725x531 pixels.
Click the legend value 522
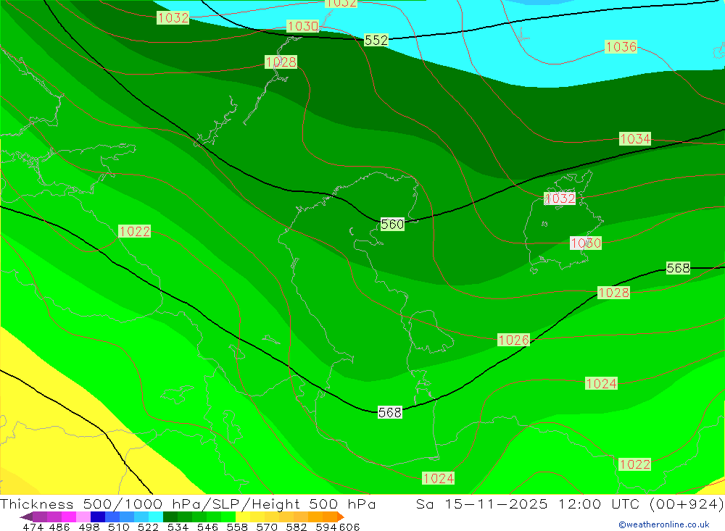coord(148,527)
